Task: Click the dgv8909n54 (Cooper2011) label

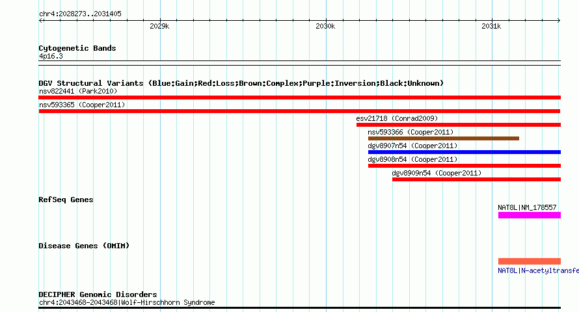Action: coord(437,173)
